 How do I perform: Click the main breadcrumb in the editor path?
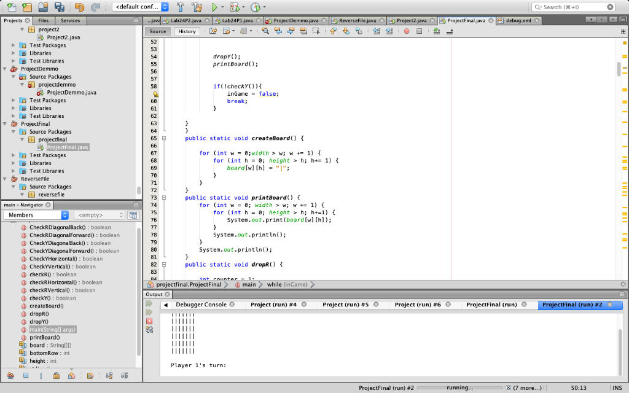(x=249, y=284)
